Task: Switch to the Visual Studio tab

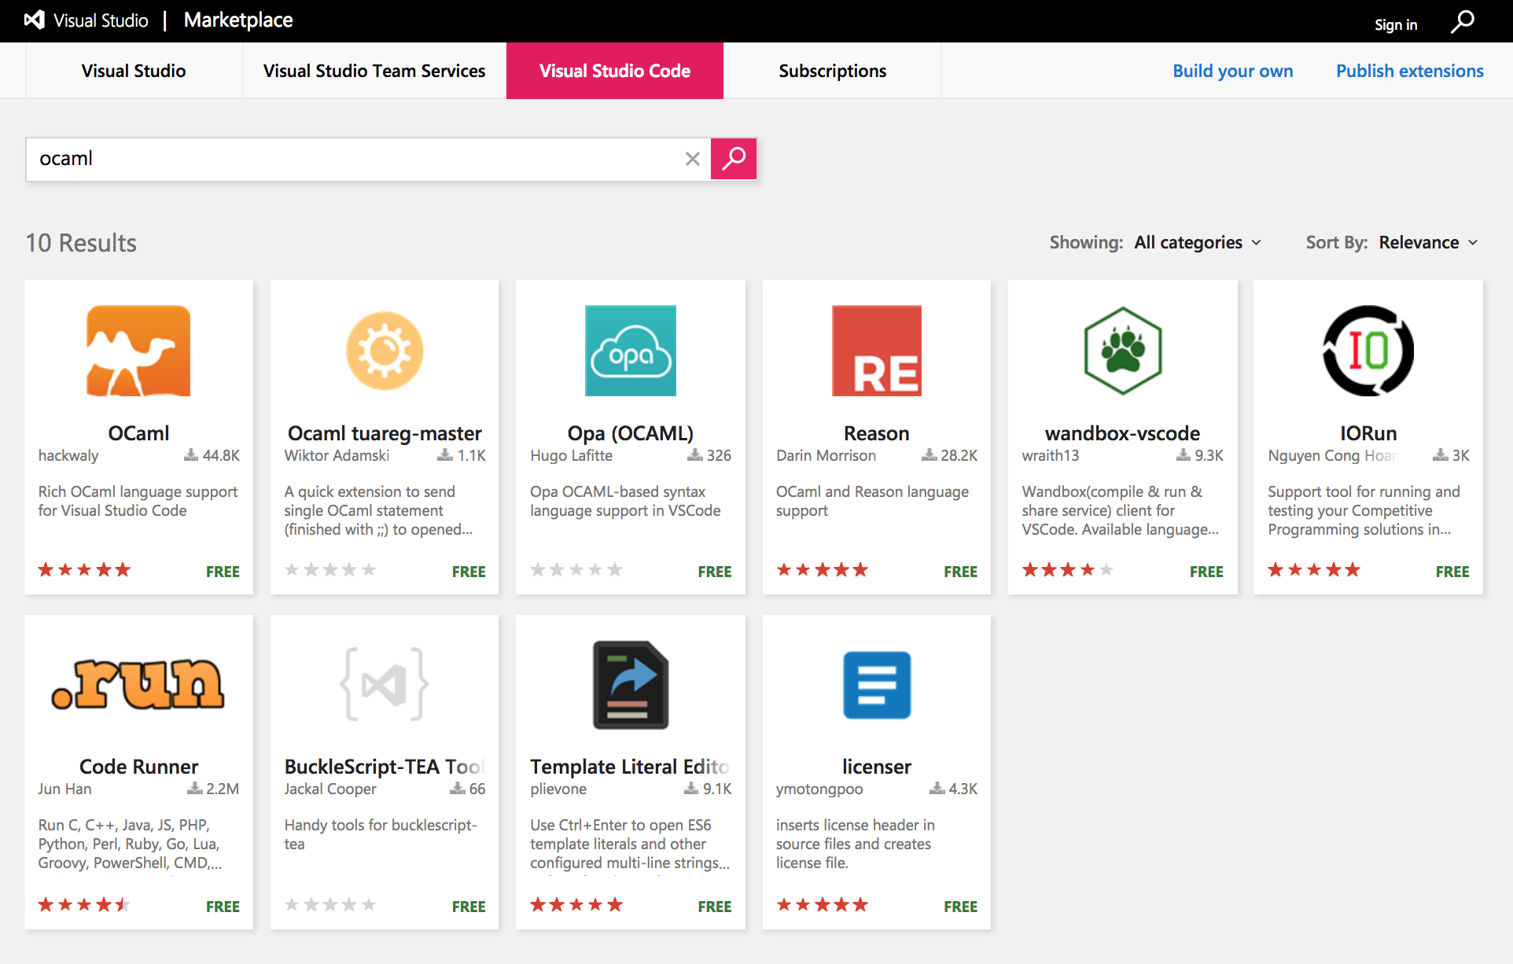Action: pyautogui.click(x=134, y=71)
